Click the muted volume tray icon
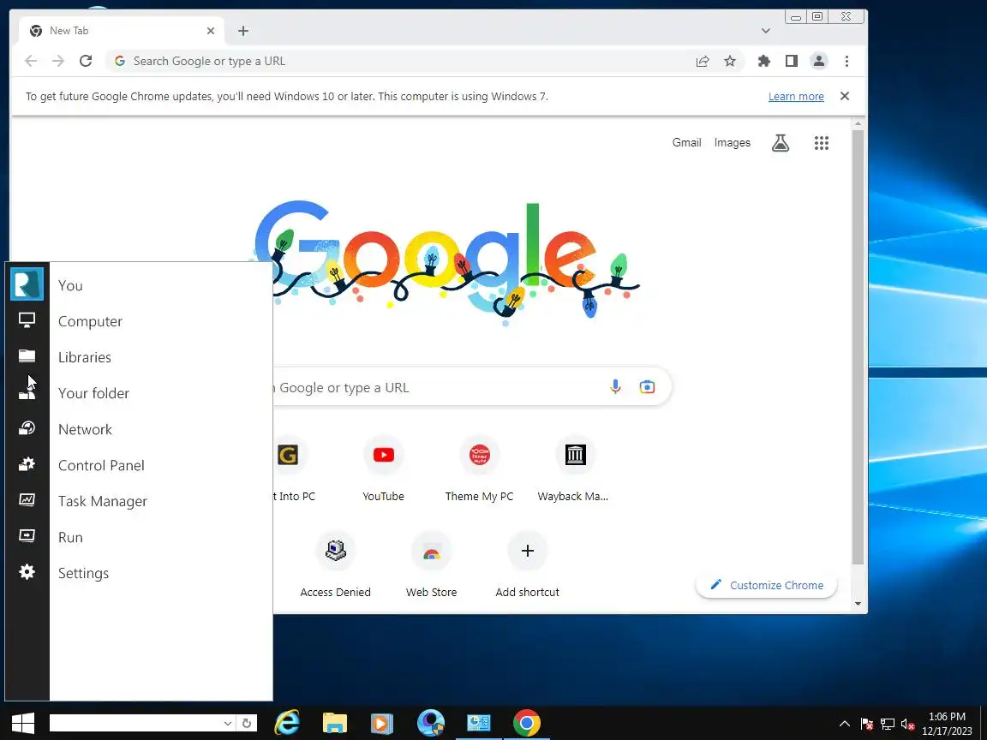The image size is (987, 740). point(907,725)
